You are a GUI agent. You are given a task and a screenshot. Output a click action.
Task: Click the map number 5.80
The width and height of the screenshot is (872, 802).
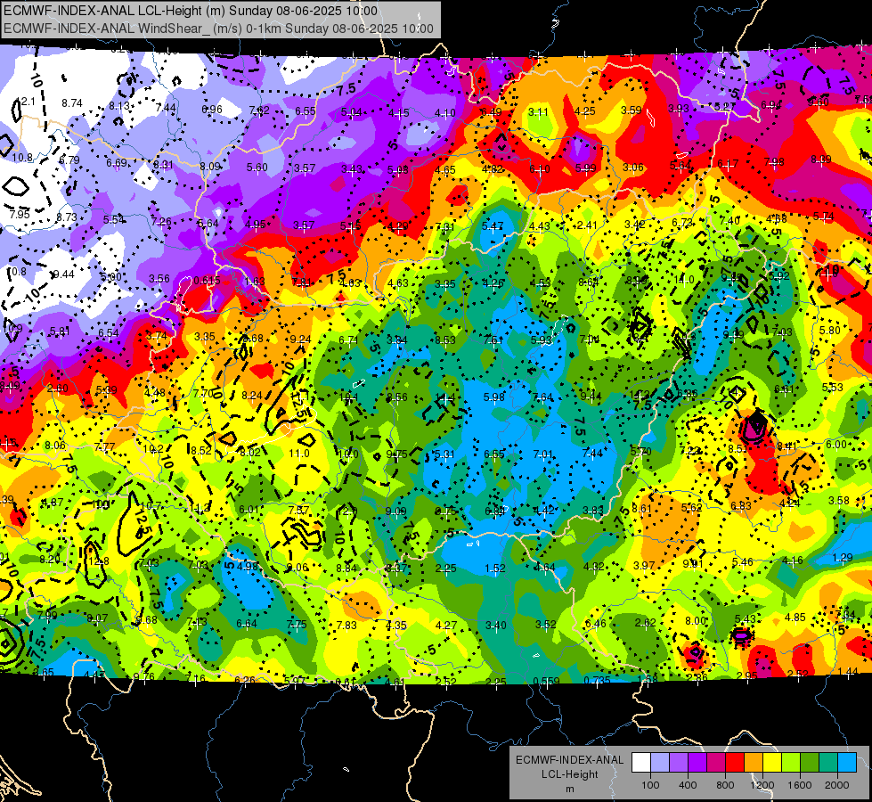coord(830,330)
